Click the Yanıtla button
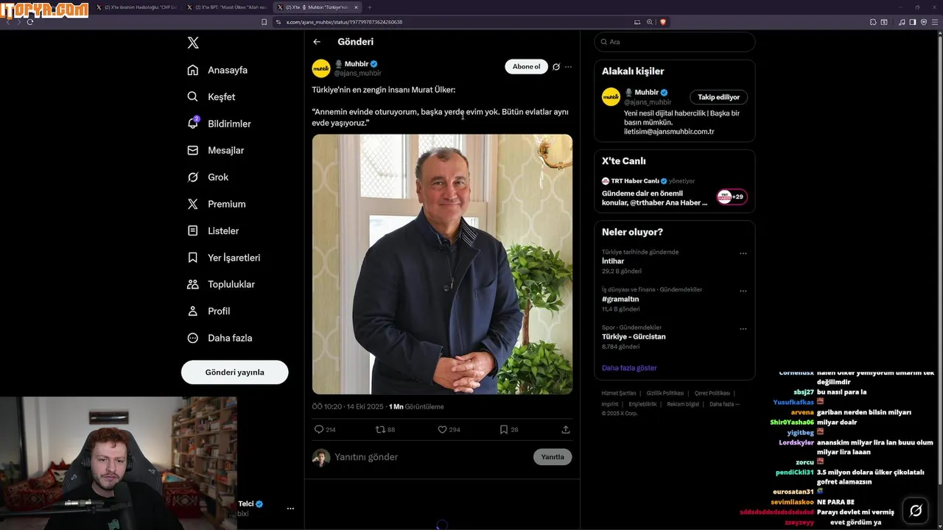 point(553,457)
